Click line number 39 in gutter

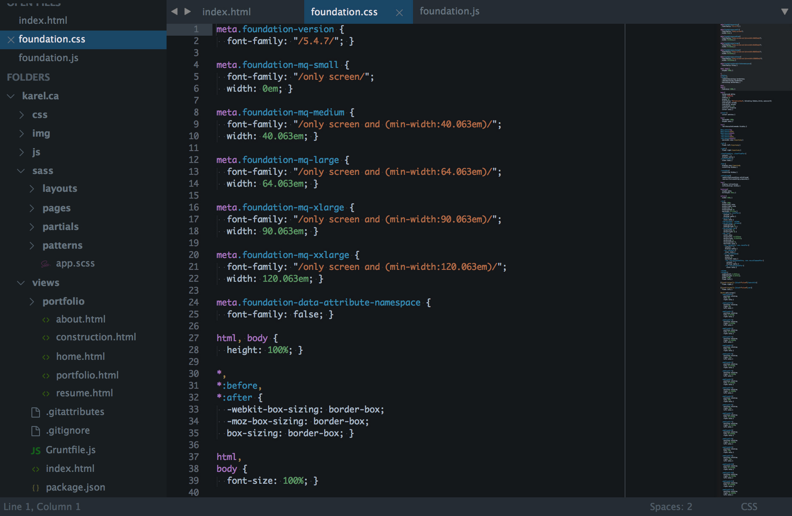pos(194,481)
